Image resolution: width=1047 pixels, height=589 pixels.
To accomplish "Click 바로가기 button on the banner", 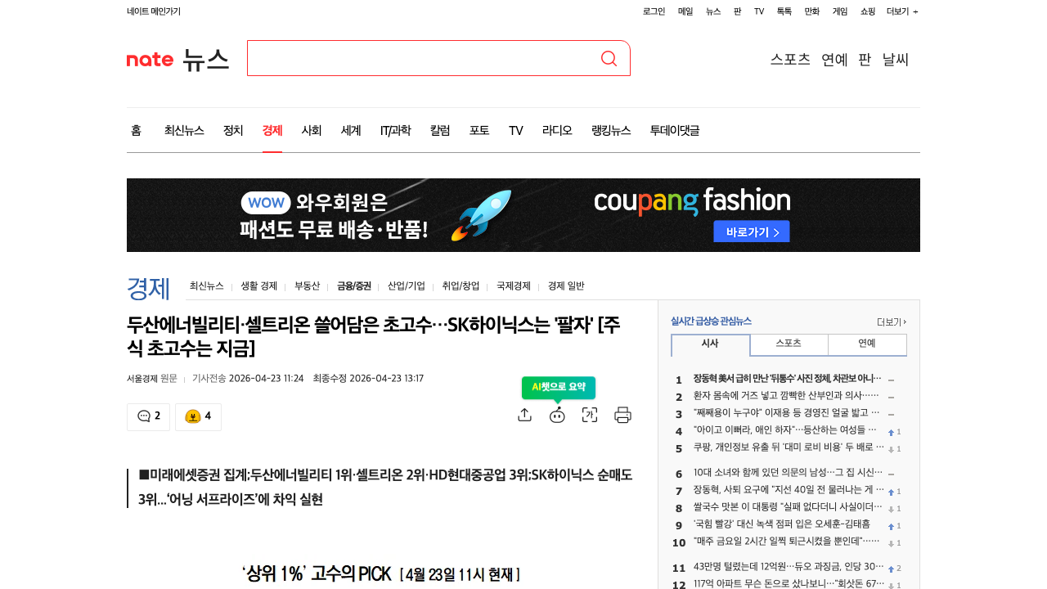I will tap(752, 232).
